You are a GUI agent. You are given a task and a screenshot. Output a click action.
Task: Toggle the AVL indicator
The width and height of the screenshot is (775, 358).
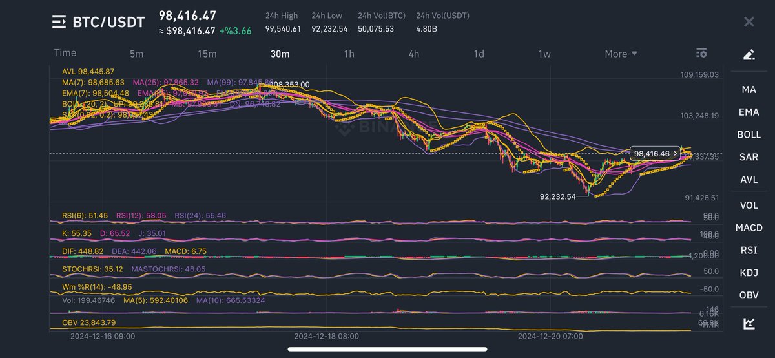click(x=749, y=180)
